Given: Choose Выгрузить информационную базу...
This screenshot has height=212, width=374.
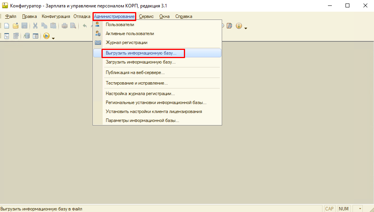Looking at the screenshot, I should (x=157, y=53).
